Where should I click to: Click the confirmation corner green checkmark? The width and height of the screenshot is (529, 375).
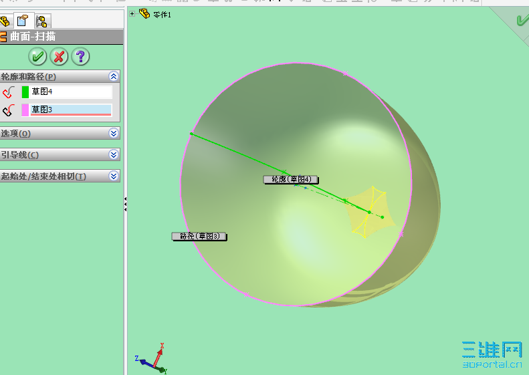coord(522,20)
